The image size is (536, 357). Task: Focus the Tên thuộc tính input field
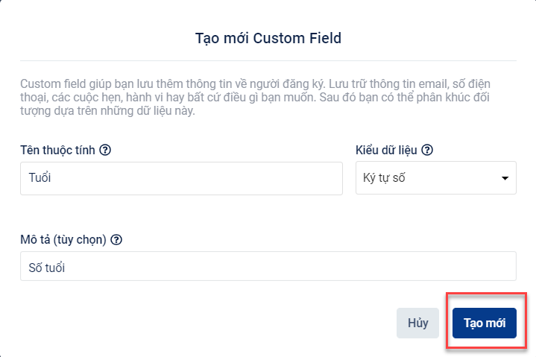181,179
